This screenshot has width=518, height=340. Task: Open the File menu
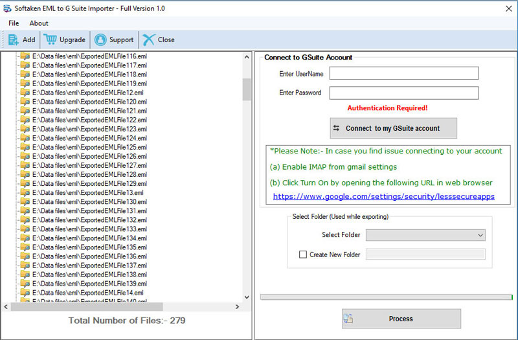click(x=14, y=23)
